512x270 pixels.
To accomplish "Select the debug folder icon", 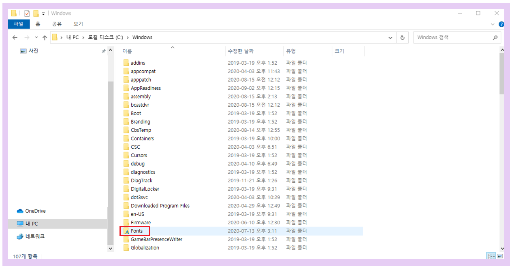I will (126, 164).
